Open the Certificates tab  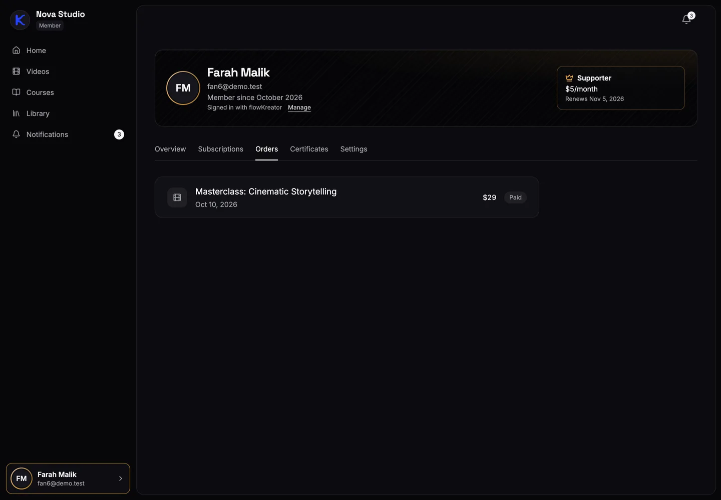click(309, 149)
